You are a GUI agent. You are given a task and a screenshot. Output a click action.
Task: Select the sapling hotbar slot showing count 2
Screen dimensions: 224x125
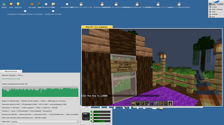click(147, 103)
